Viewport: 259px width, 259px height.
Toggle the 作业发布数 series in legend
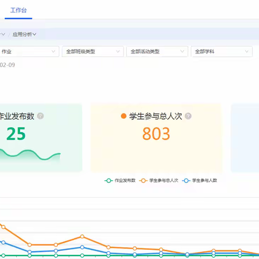click(120, 180)
